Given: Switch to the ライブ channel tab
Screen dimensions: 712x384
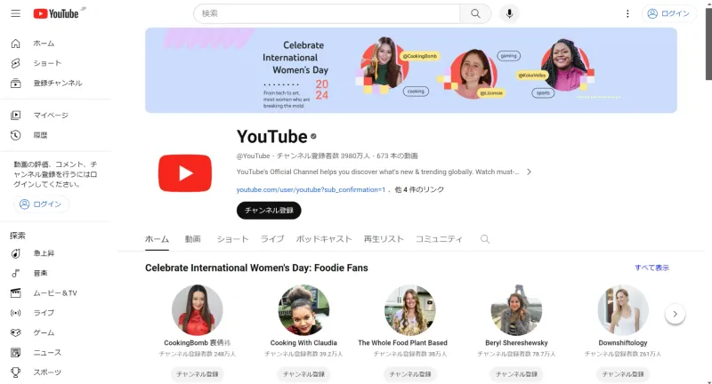Looking at the screenshot, I should coord(272,239).
